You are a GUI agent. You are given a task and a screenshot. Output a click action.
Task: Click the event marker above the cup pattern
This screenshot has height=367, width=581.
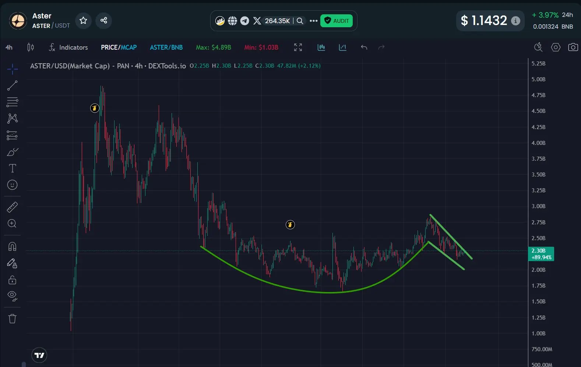pyautogui.click(x=290, y=225)
